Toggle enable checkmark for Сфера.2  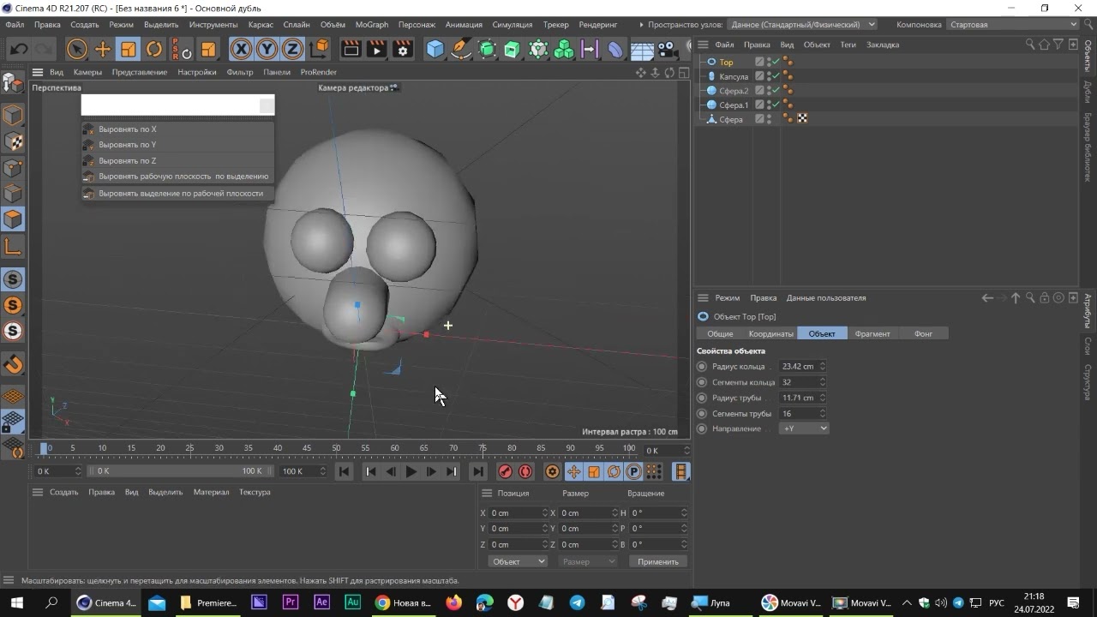776,91
